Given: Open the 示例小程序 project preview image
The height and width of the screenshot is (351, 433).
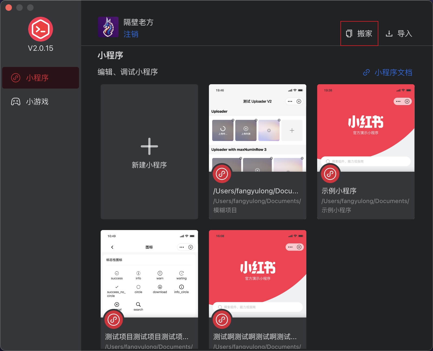Looking at the screenshot, I should tap(366, 128).
